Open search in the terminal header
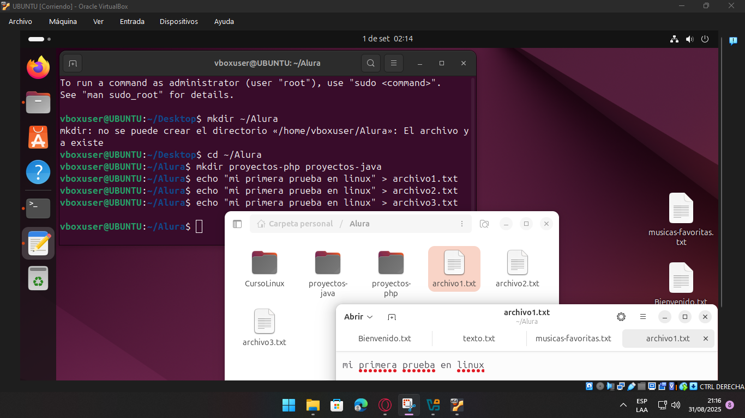Image resolution: width=745 pixels, height=418 pixels. pyautogui.click(x=370, y=63)
